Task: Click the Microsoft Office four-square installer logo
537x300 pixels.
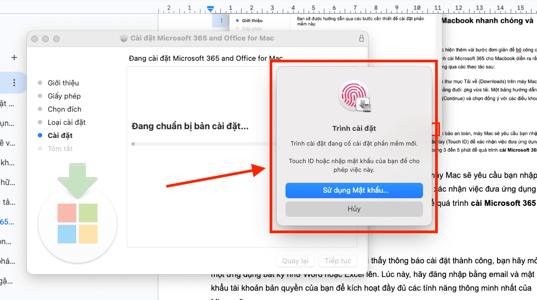Action: tap(77, 223)
